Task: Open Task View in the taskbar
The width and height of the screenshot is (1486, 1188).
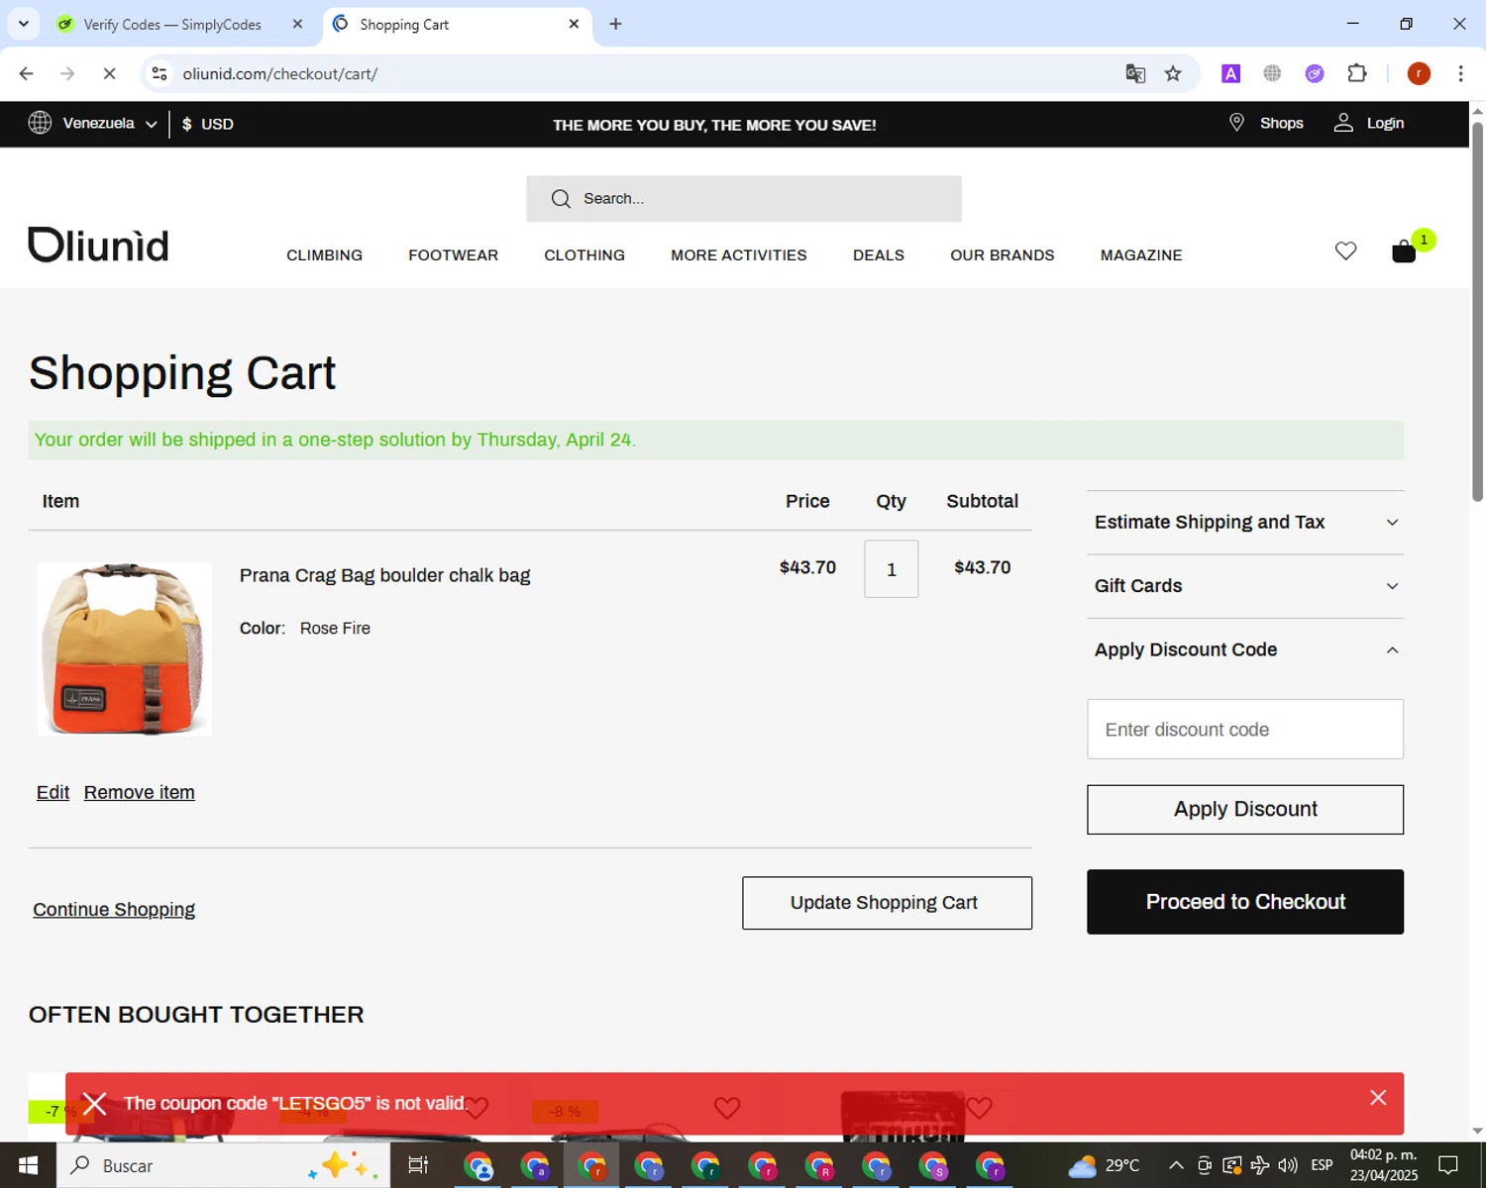Action: coord(418,1165)
